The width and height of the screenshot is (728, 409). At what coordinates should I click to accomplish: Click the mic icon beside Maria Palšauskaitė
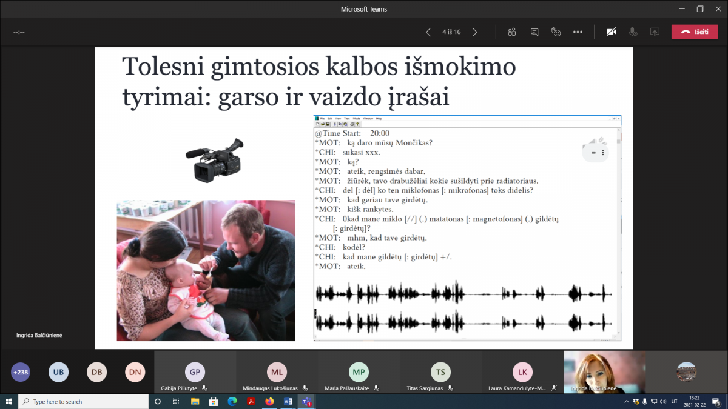377,388
